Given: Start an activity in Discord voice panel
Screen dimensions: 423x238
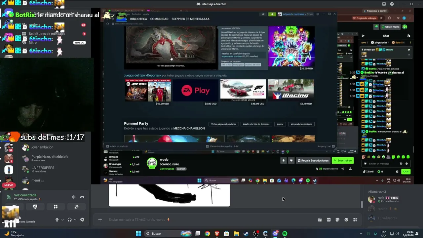Looking at the screenshot, I should [56, 207].
